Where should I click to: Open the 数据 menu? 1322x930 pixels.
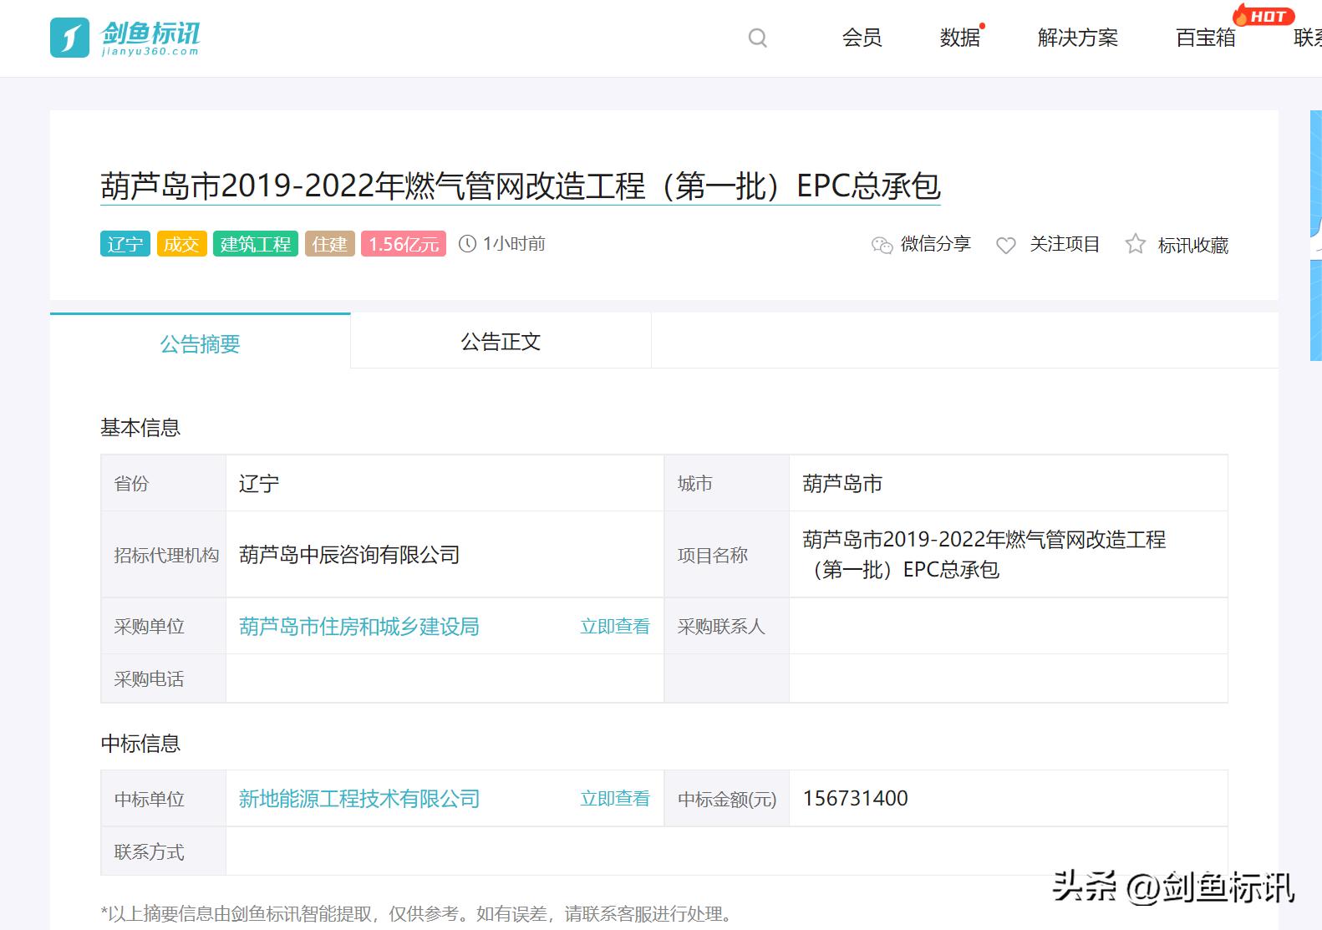(960, 38)
